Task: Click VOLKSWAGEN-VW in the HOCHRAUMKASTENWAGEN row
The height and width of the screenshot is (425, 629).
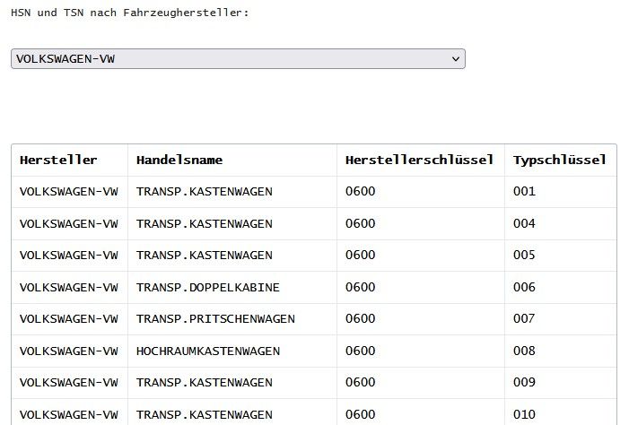Action: coord(69,351)
